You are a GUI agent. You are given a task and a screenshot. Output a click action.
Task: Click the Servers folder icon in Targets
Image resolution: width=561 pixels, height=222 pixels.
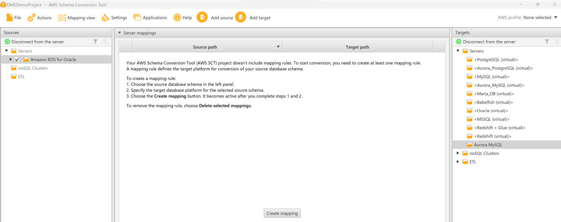pos(465,51)
